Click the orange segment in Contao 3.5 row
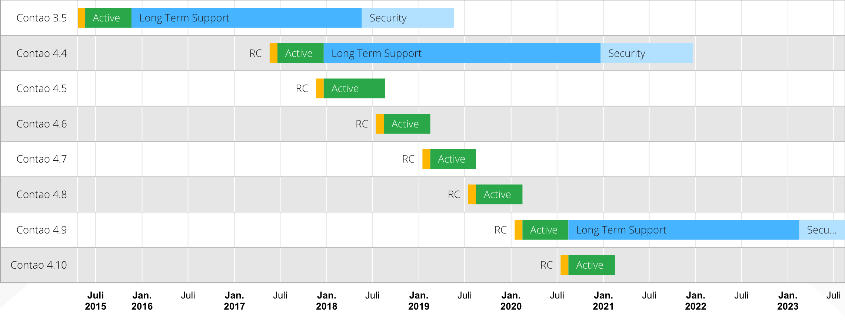 click(x=81, y=18)
